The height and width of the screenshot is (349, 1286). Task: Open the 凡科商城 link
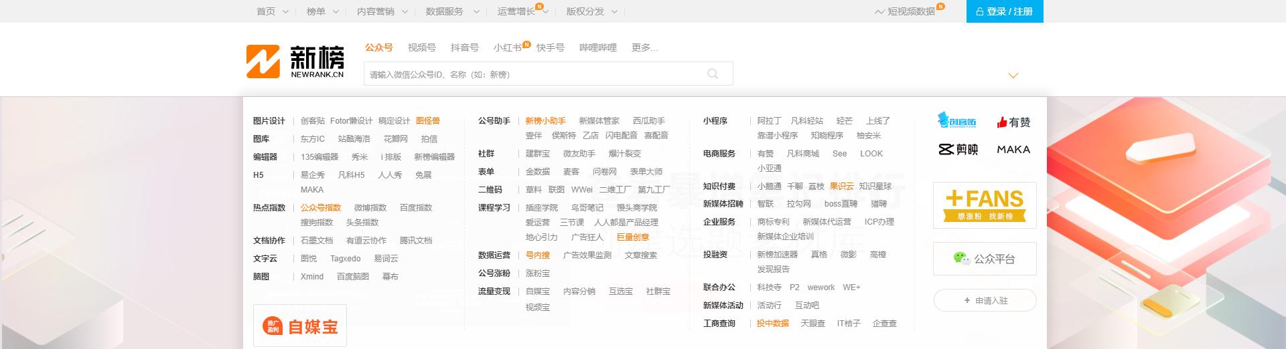(x=803, y=154)
